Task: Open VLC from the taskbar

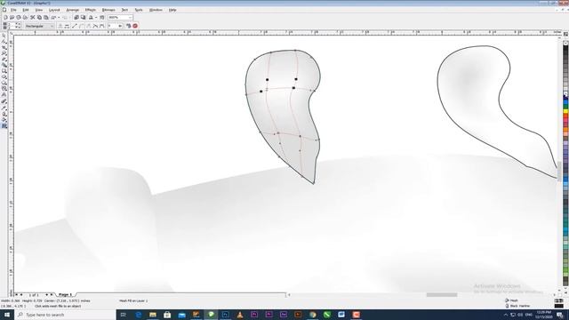Action: [240, 315]
